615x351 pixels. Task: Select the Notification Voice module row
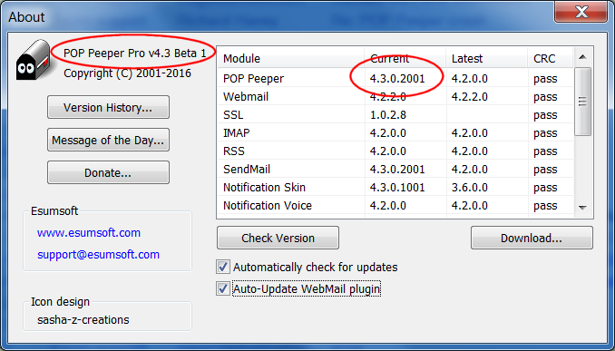pyautogui.click(x=395, y=205)
